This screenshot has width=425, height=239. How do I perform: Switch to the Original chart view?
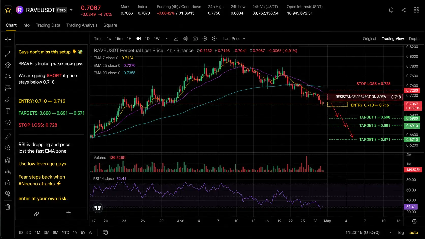tap(369, 39)
